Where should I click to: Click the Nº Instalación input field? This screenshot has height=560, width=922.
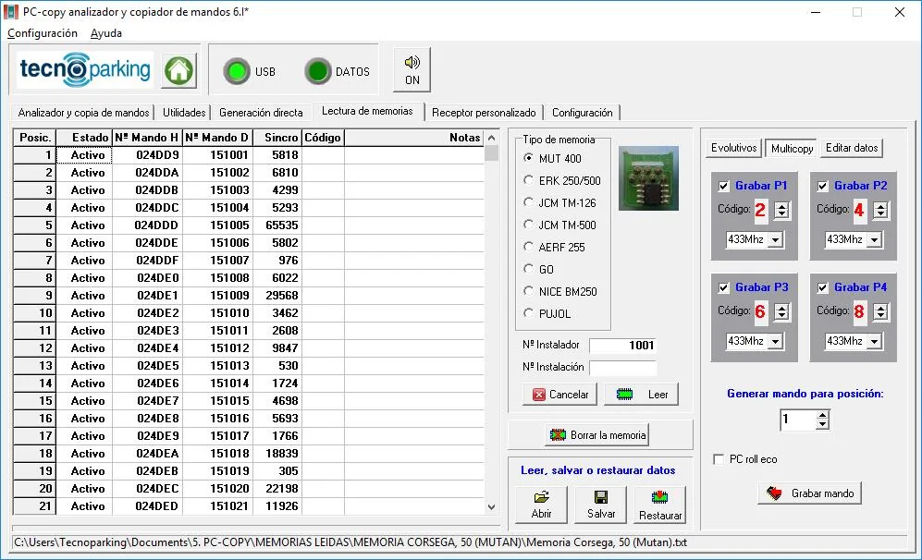(x=622, y=368)
